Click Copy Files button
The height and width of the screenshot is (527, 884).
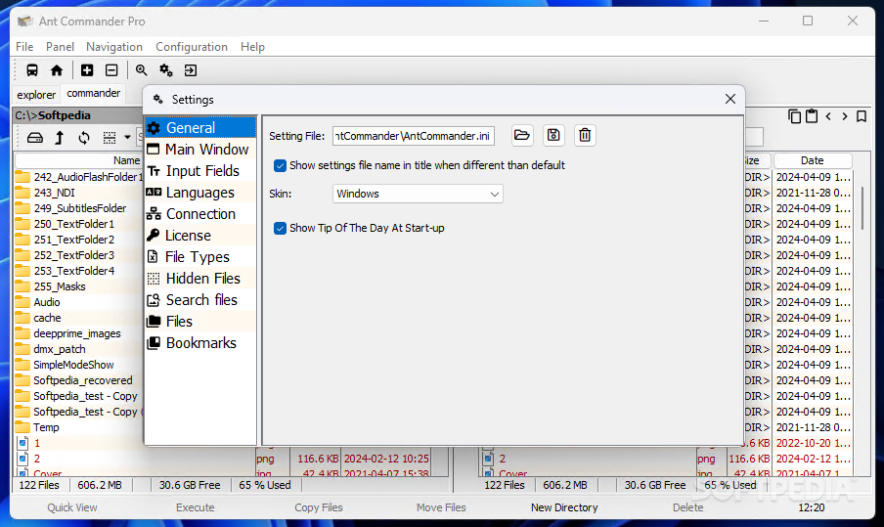(x=319, y=507)
